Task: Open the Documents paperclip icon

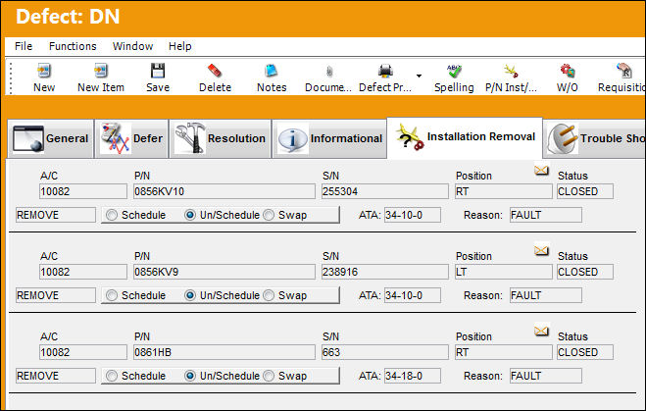Action: point(328,72)
